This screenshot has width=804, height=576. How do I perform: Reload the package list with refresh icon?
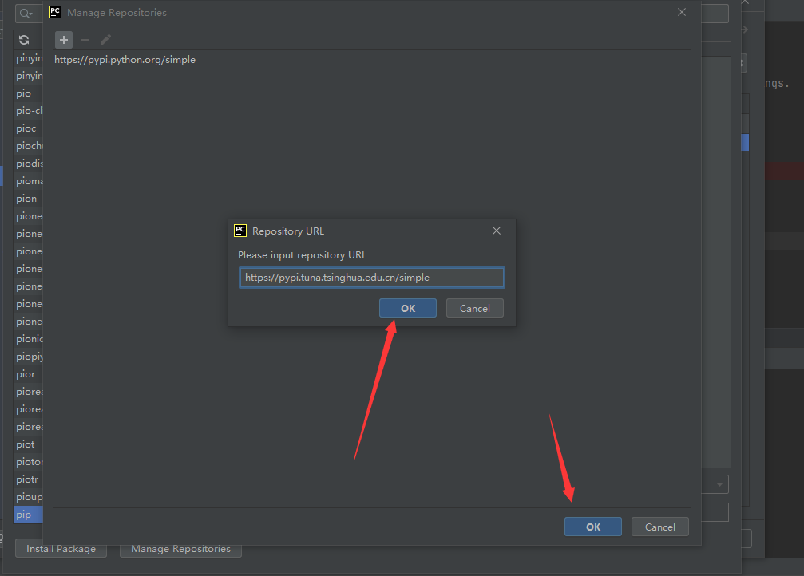click(x=24, y=40)
